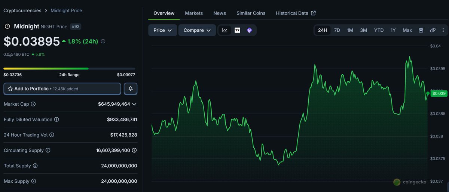This screenshot has height=192, width=449.
Task: Open the Compare dropdown
Action: click(197, 30)
